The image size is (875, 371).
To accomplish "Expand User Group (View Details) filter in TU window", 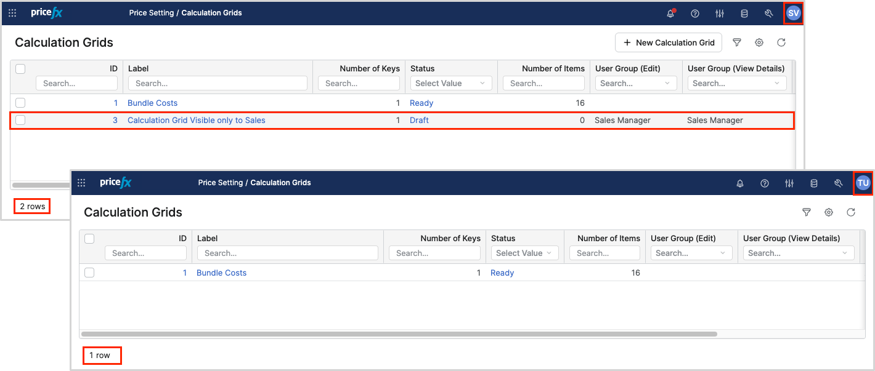I will 798,253.
